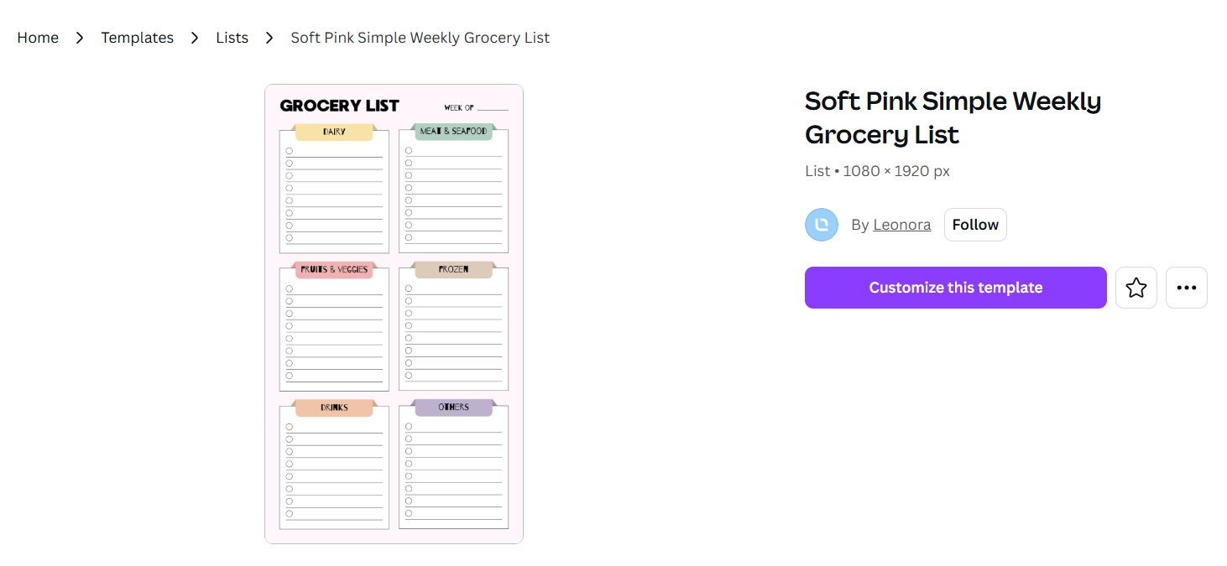
Task: Click the chevron right after Templates
Action: pos(195,38)
